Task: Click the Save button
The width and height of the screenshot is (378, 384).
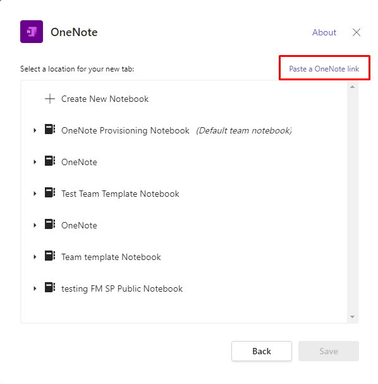Action: 329,351
